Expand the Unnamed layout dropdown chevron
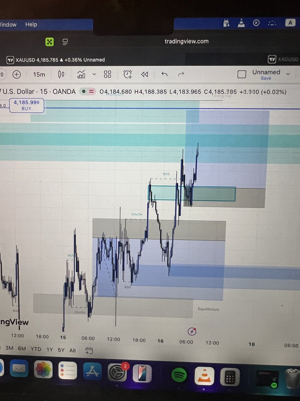 pos(288,74)
